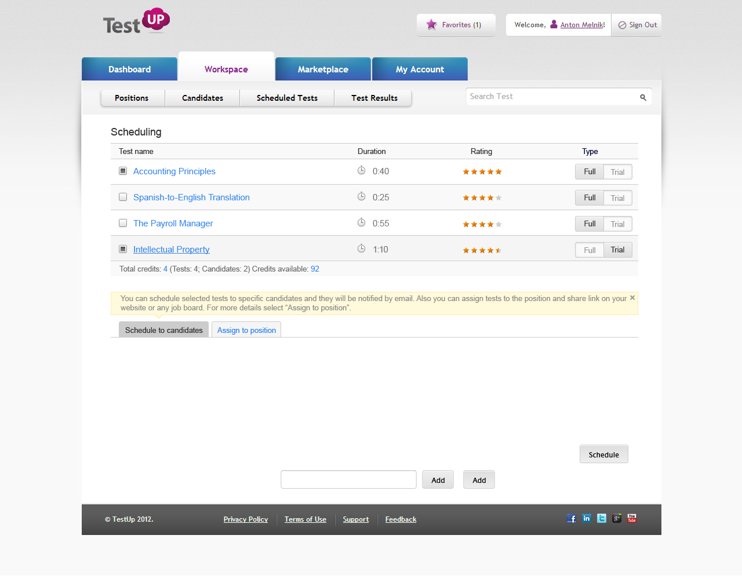Image resolution: width=742 pixels, height=579 pixels.
Task: Set Accounting Principles type to Trial
Action: tap(617, 172)
